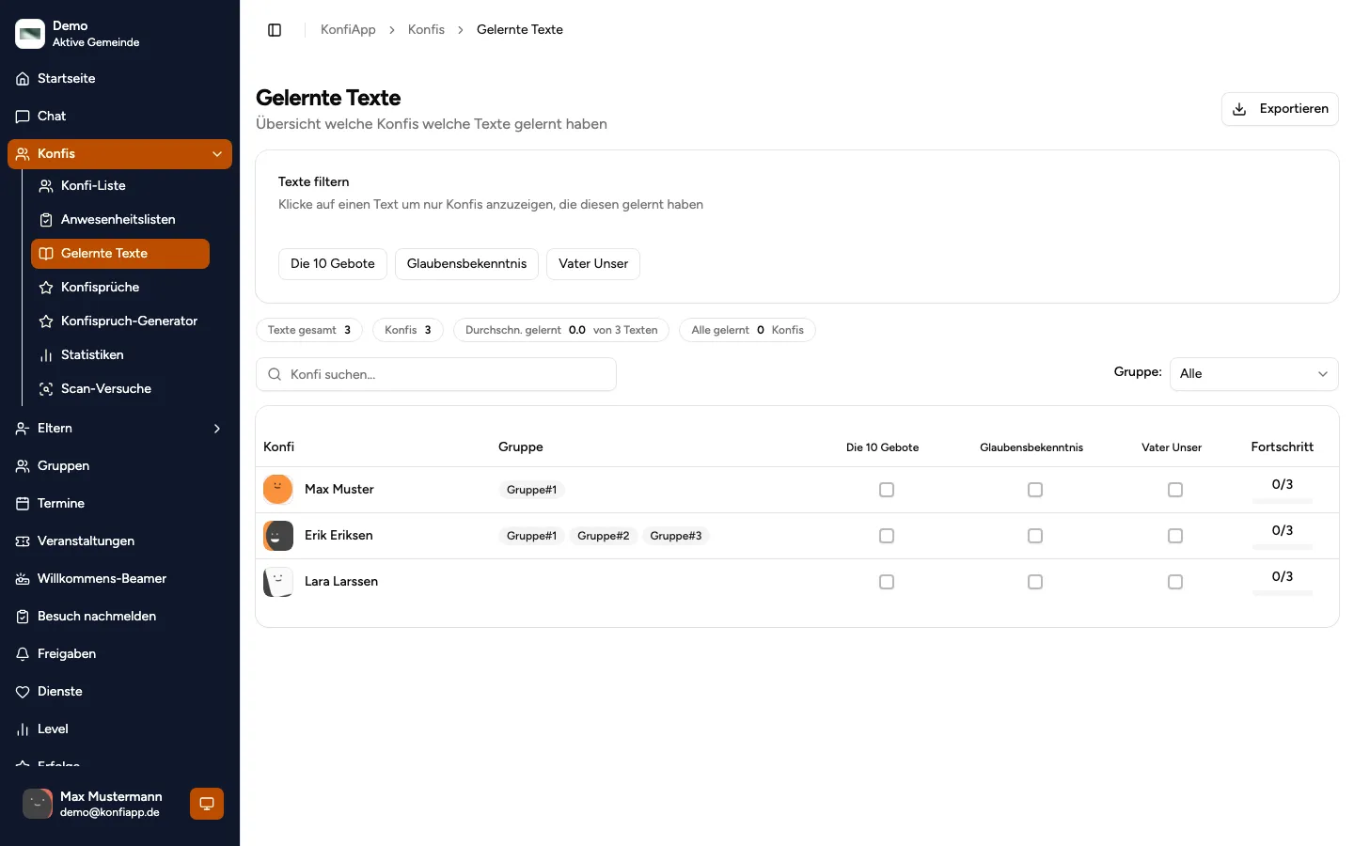
Task: Click the Termine calendar icon
Action: click(23, 504)
